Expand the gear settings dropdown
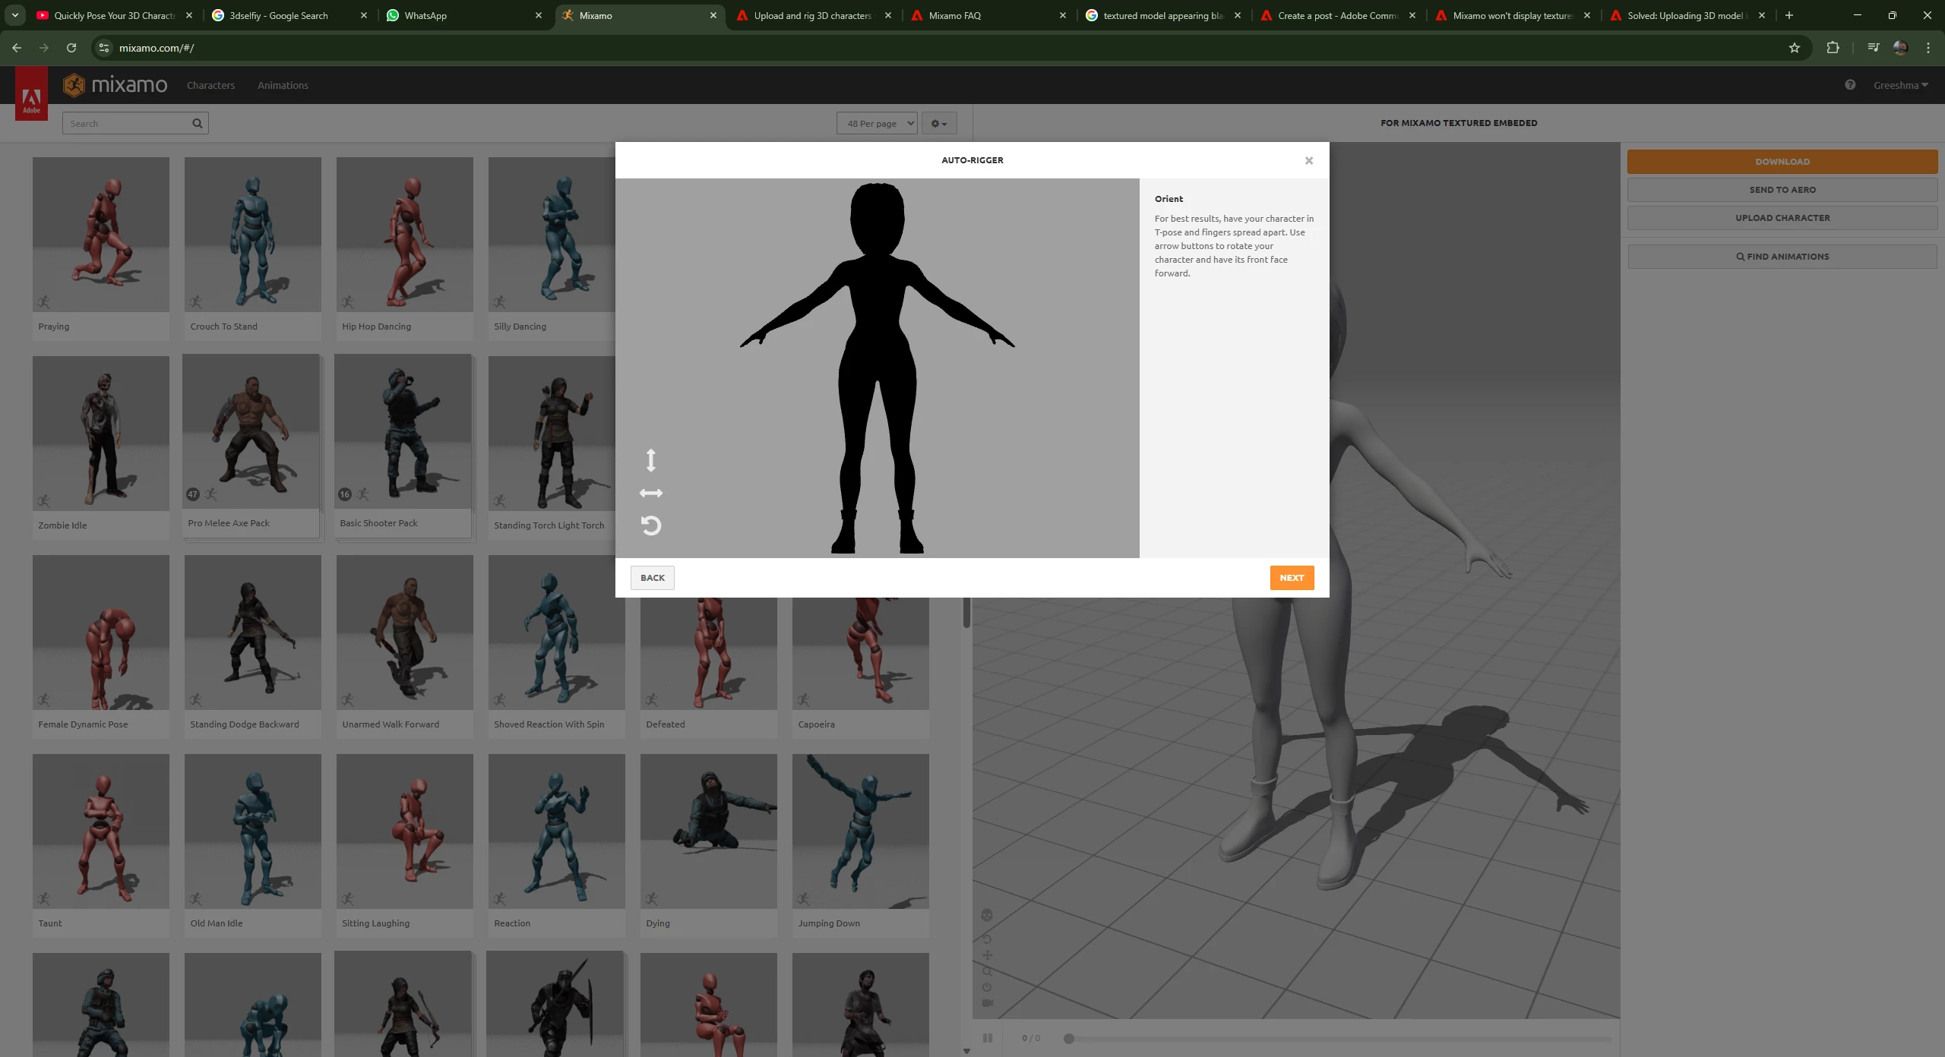The width and height of the screenshot is (1945, 1057). [x=939, y=124]
